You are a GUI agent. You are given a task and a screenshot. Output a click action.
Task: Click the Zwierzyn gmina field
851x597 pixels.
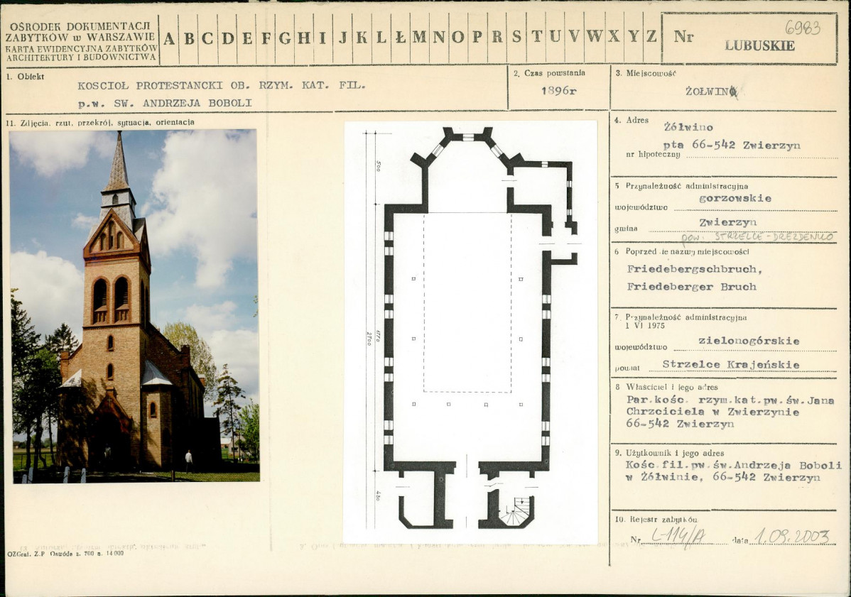click(728, 222)
